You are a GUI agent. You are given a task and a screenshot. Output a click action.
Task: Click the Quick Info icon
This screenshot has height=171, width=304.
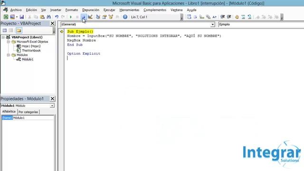tap(201, 17)
